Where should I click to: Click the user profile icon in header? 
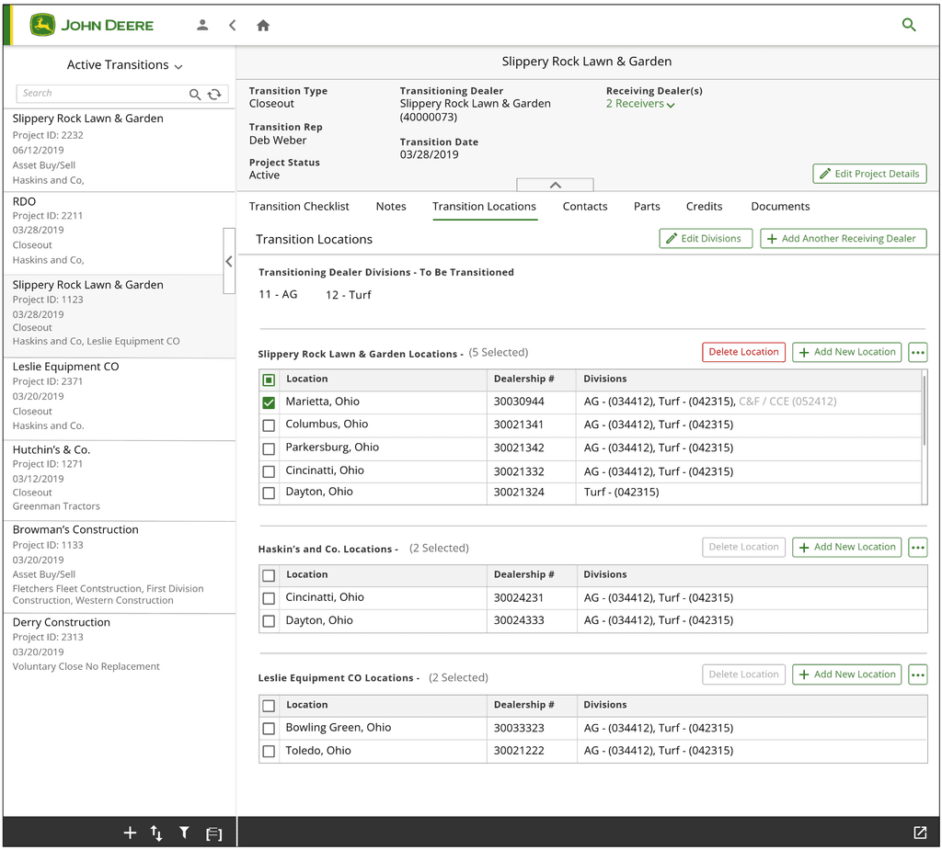[x=202, y=25]
